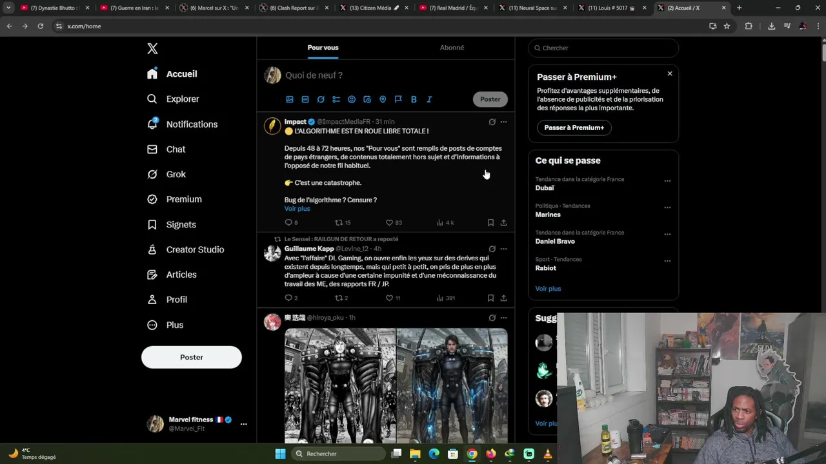Open options for Daniel Bravo trend
This screenshot has height=464, width=826.
point(667,235)
